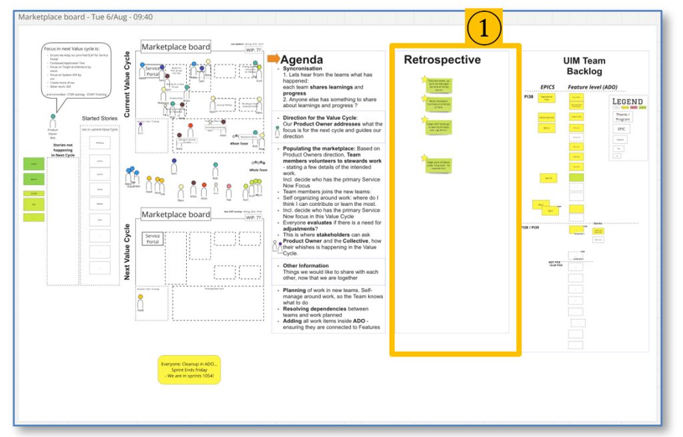This screenshot has width=683, height=437.
Task: Select the PI38 / PI39 row label
Action: [x=530, y=228]
